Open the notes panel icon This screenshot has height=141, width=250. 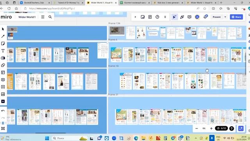(x=150, y=17)
